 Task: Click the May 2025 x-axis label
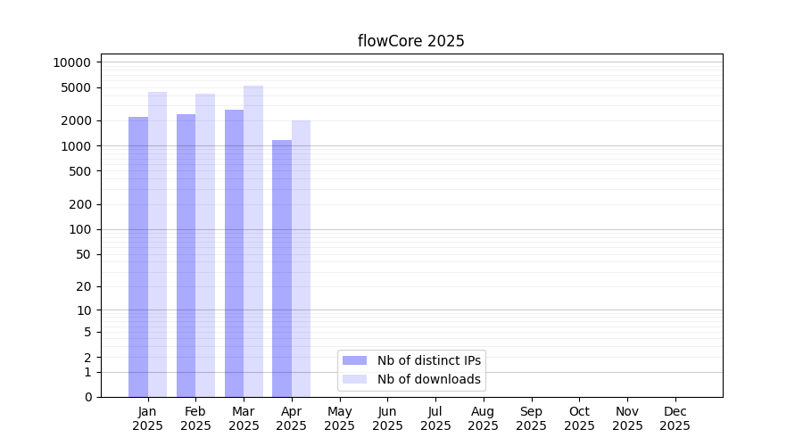340,418
